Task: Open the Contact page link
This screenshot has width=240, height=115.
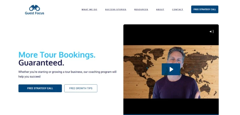Action: click(177, 9)
